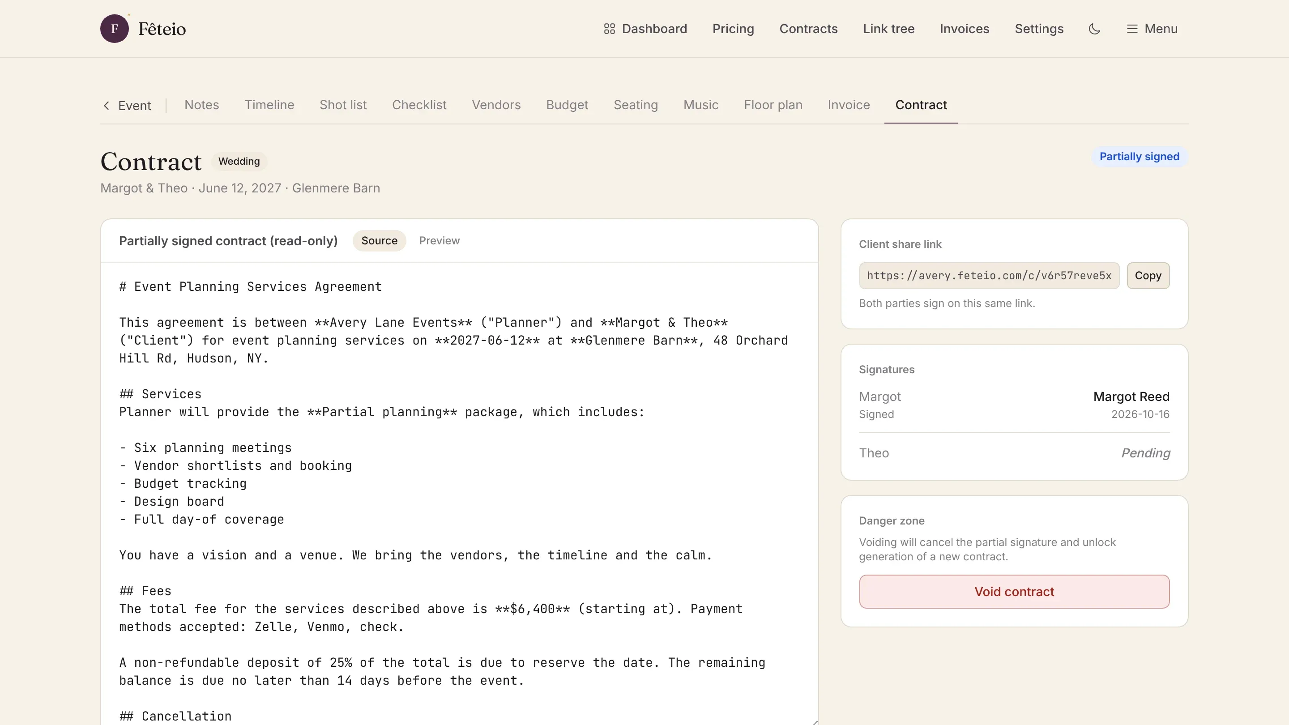The width and height of the screenshot is (1289, 725).
Task: Switch to the Invoice tab
Action: pyautogui.click(x=849, y=105)
